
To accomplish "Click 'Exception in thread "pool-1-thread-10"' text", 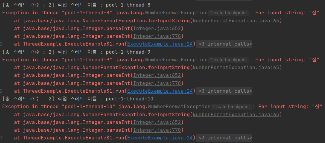I will pyautogui.click(x=59, y=107).
